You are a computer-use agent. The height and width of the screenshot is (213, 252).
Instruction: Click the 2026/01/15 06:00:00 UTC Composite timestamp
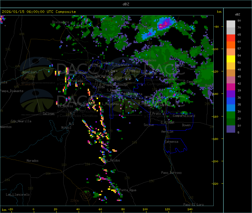[x=39, y=12]
